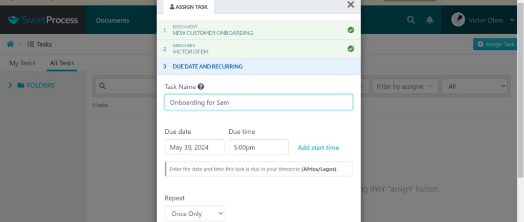This screenshot has width=524, height=222.
Task: Select the All Tasks tab
Action: 61,63
